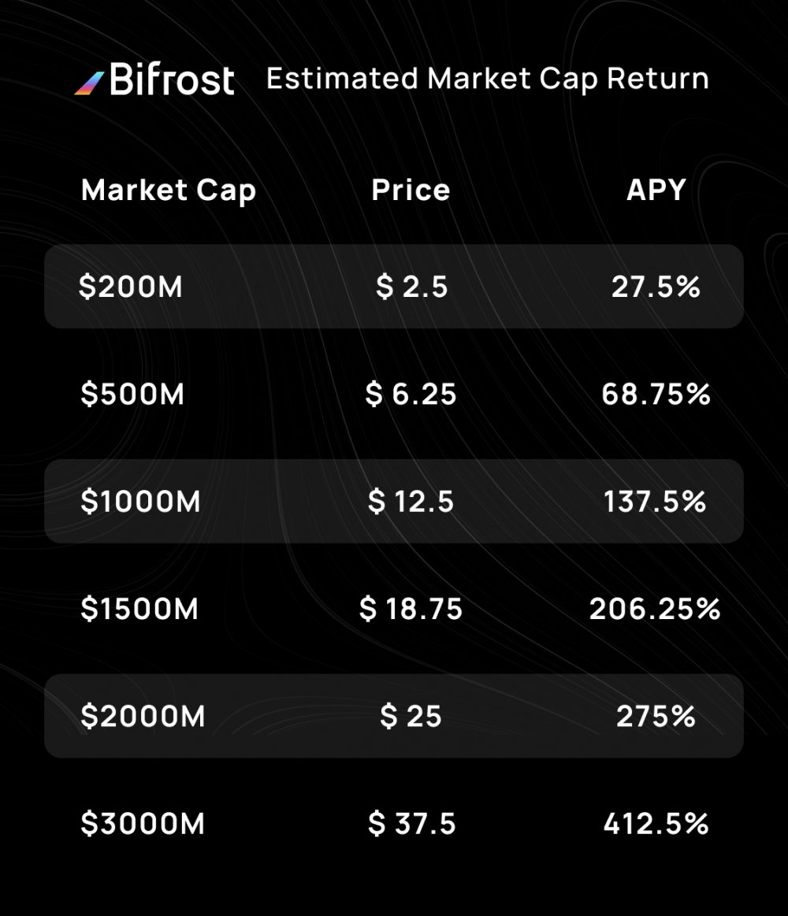The height and width of the screenshot is (916, 788).
Task: Click the $ 2.5 price value
Action: tap(411, 287)
